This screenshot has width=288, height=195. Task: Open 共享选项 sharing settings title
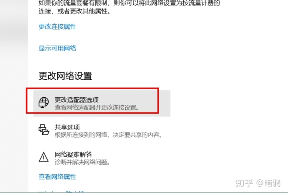pyautogui.click(x=67, y=127)
